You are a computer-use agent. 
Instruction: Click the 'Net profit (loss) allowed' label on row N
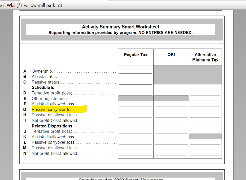coord(54,153)
